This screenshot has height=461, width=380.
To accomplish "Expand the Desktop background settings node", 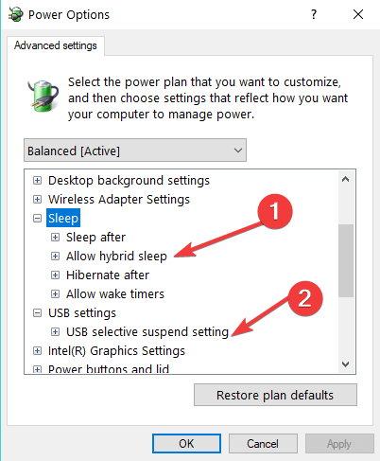I will (37, 181).
